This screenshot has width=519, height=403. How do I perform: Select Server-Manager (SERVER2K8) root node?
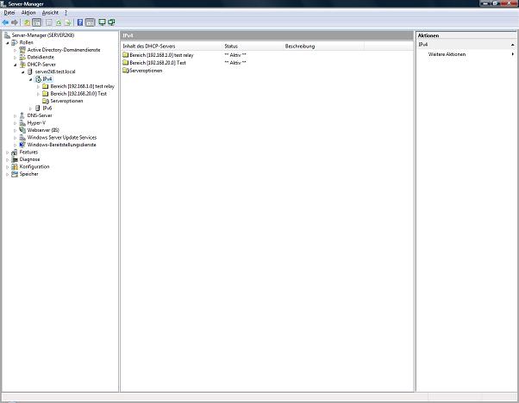43,35
